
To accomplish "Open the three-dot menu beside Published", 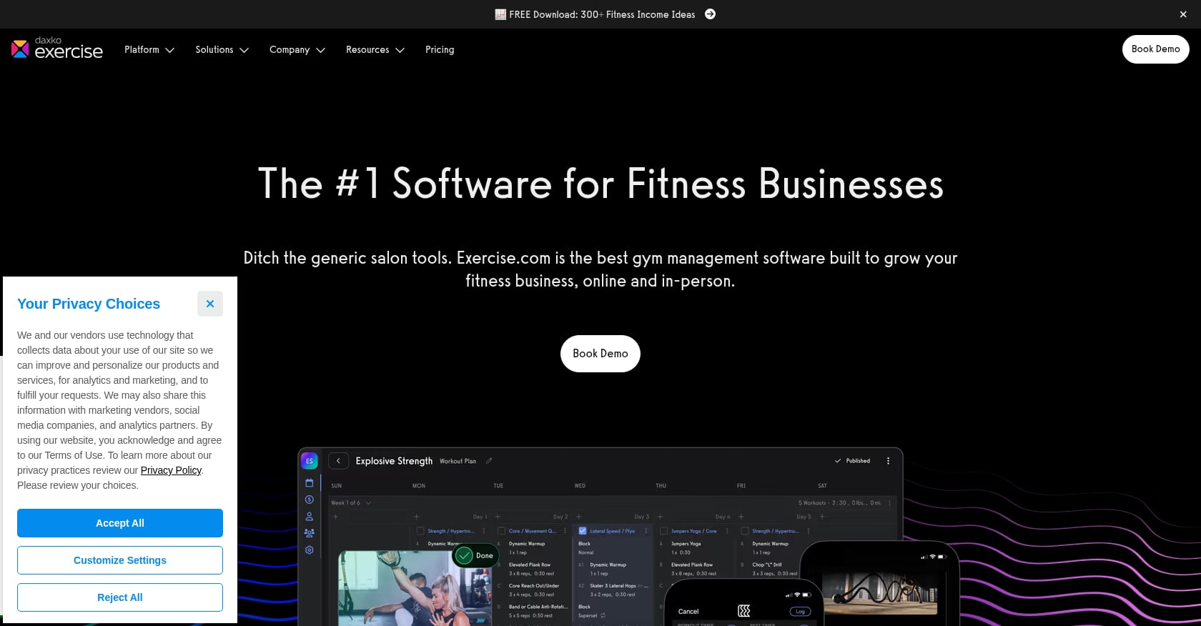I will click(x=889, y=461).
